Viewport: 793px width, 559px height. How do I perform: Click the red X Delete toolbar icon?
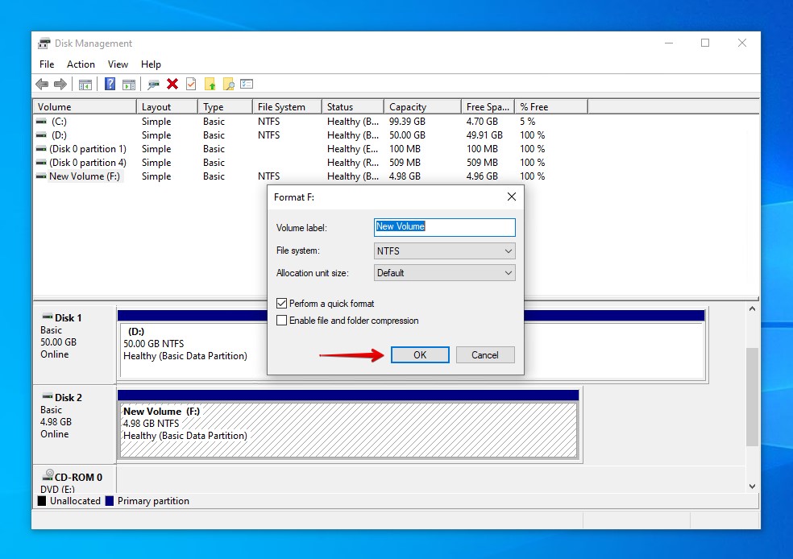pyautogui.click(x=172, y=84)
